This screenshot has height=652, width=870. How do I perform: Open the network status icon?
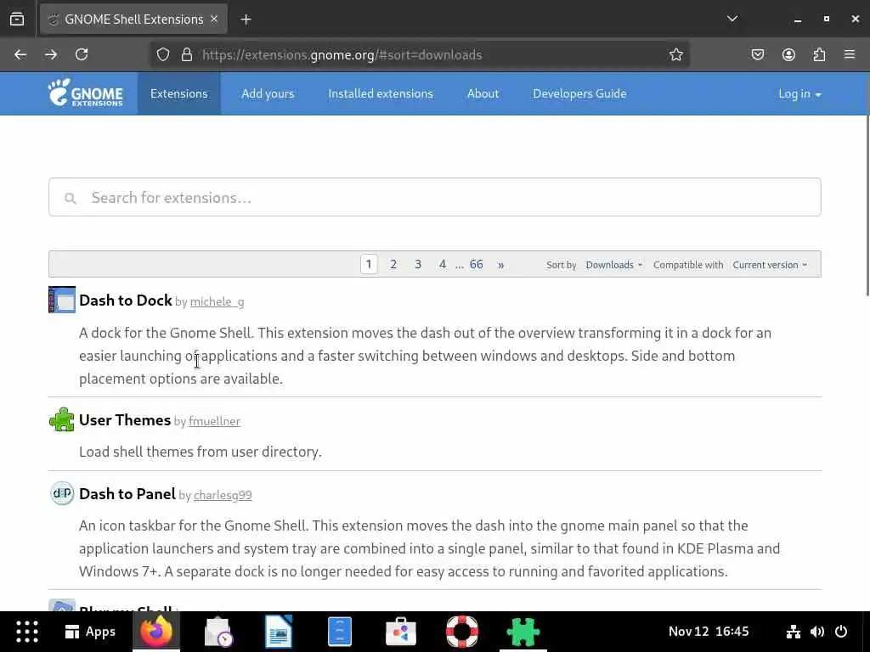click(x=794, y=632)
